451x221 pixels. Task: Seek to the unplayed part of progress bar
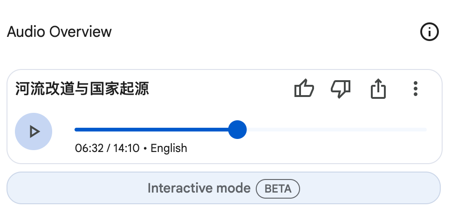(x=336, y=130)
